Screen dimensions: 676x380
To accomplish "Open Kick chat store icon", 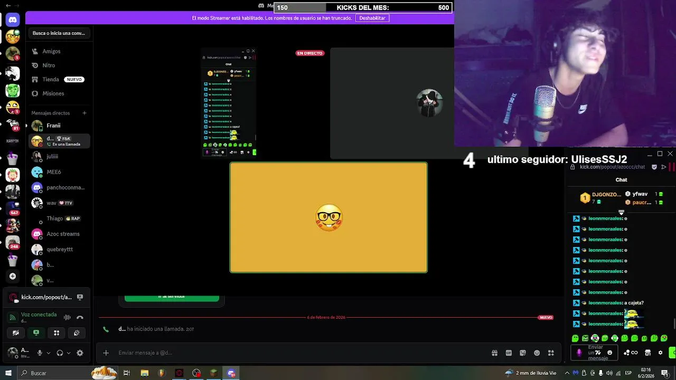I will tap(647, 353).
